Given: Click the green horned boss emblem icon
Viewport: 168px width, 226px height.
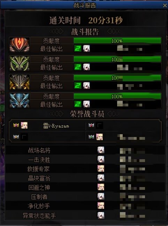Looking at the screenshot, I should [20, 63].
